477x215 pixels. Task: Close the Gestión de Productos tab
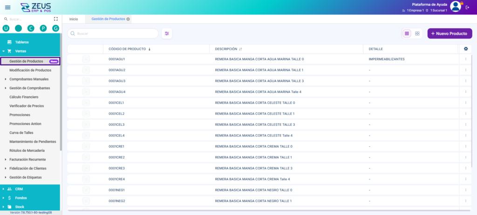[128, 19]
